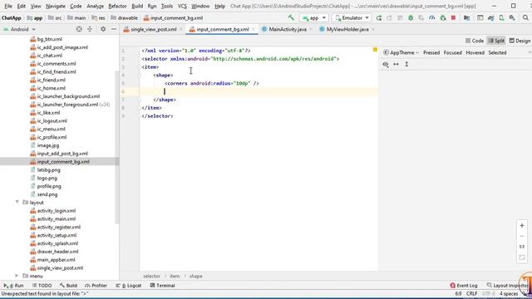Open the AppTheme dropdown
532x299 pixels.
point(401,52)
